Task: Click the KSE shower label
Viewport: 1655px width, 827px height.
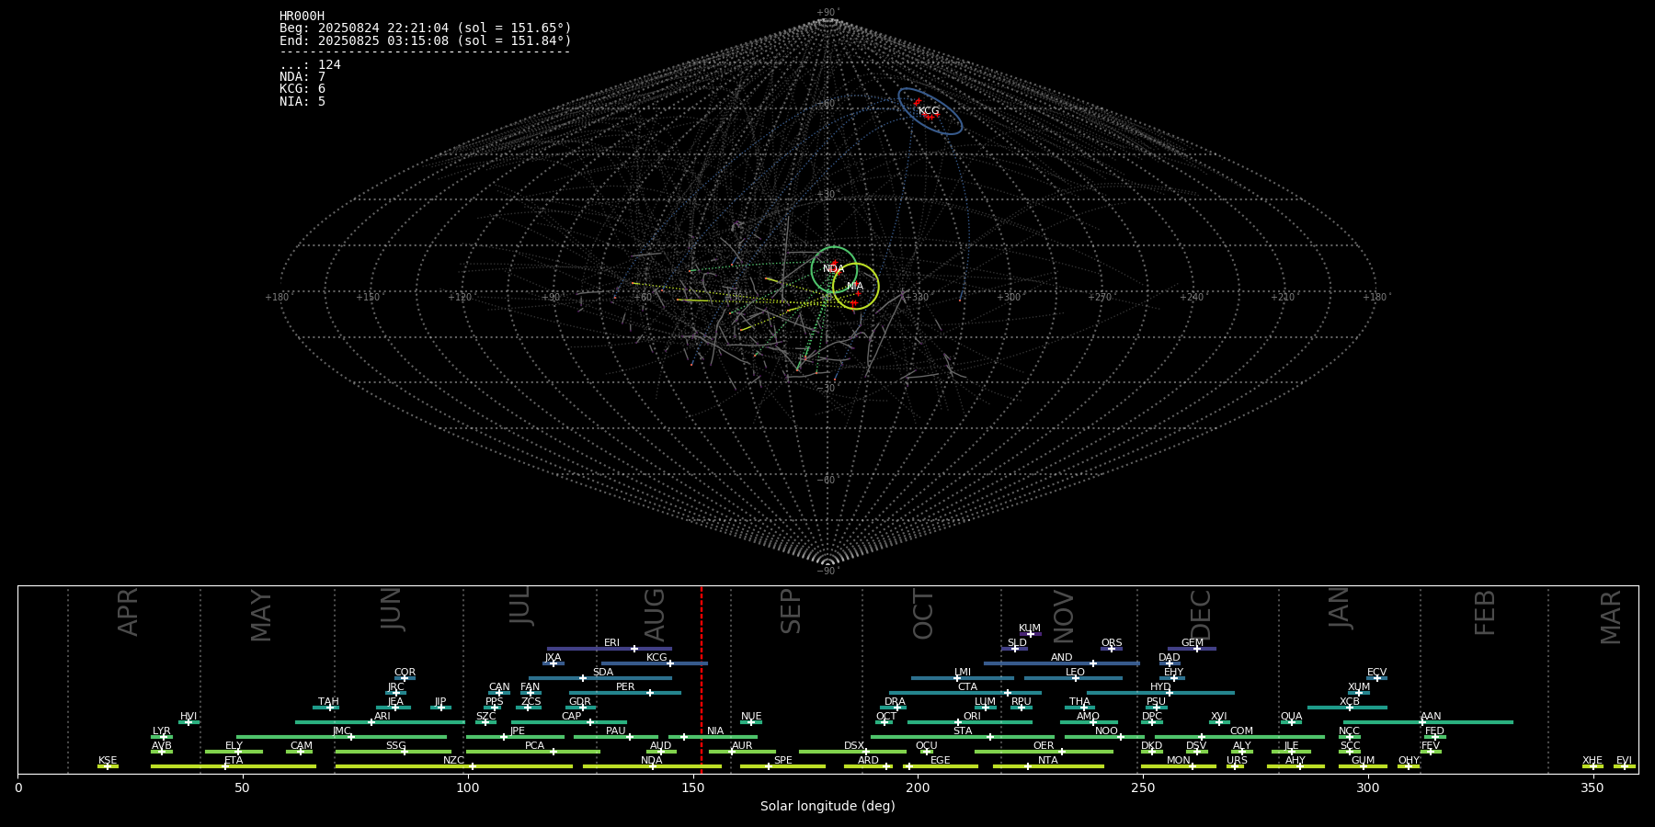Action: pos(108,761)
